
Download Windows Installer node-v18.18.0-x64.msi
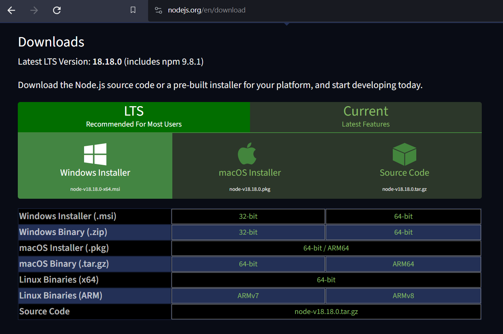95,165
